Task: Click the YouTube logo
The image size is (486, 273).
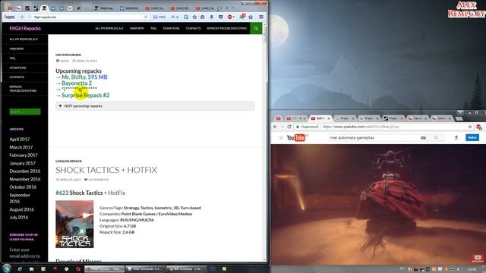Action: (x=296, y=138)
